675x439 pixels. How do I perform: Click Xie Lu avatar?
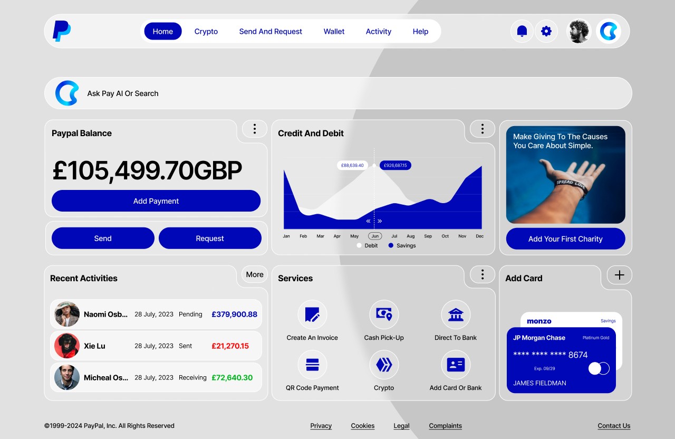point(67,346)
